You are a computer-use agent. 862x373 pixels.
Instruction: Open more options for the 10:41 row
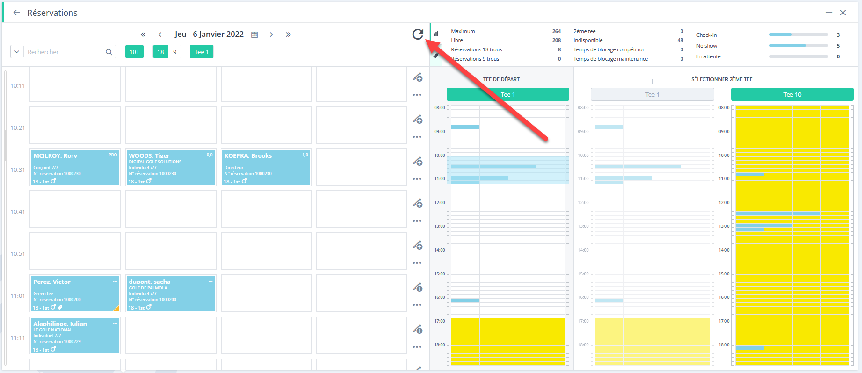tap(417, 221)
